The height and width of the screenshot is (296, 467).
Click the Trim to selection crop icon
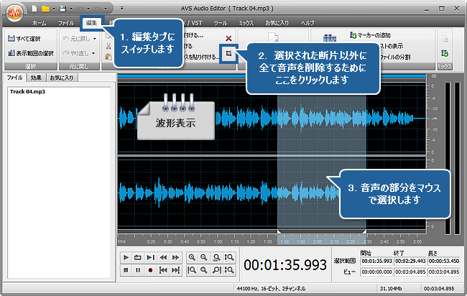(x=228, y=54)
